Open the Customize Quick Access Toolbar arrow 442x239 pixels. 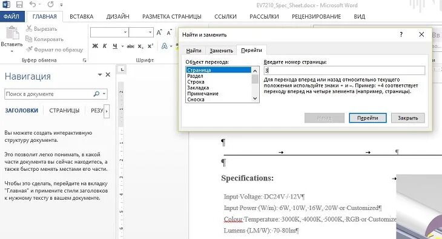61,5
